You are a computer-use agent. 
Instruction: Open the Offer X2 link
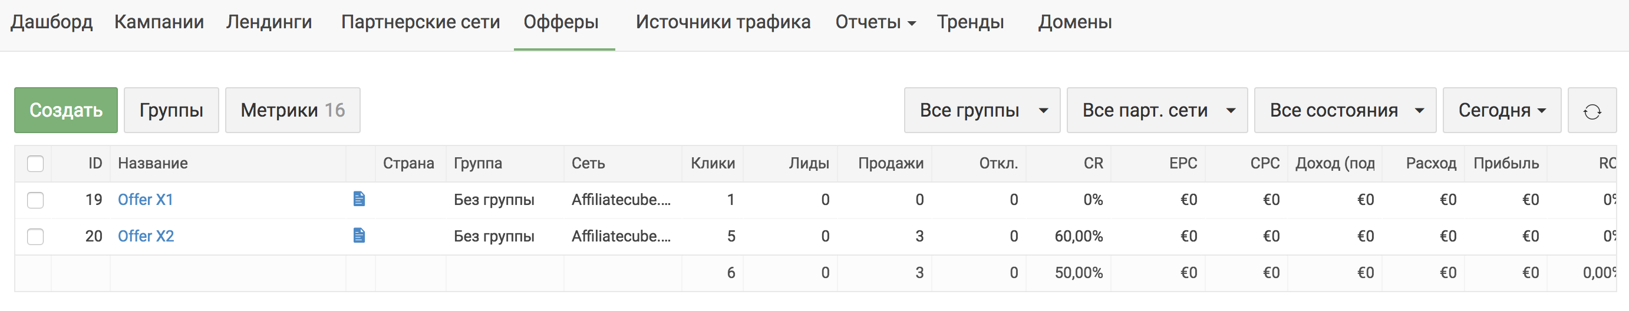coord(146,236)
